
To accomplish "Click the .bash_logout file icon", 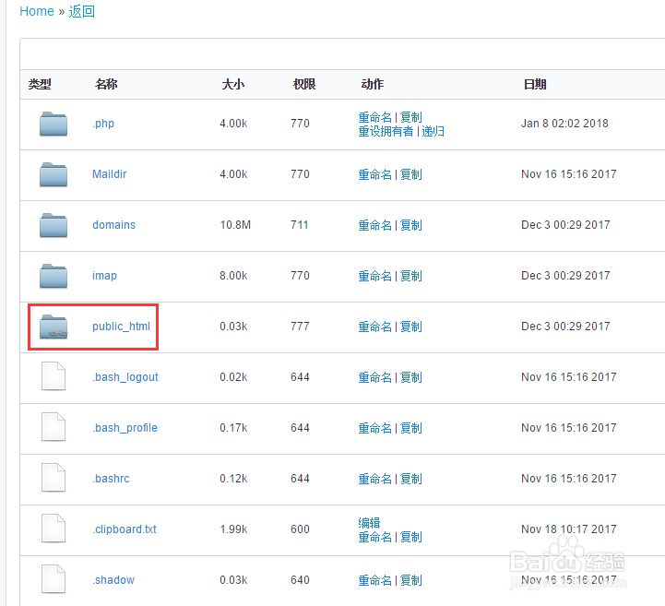I will [53, 376].
